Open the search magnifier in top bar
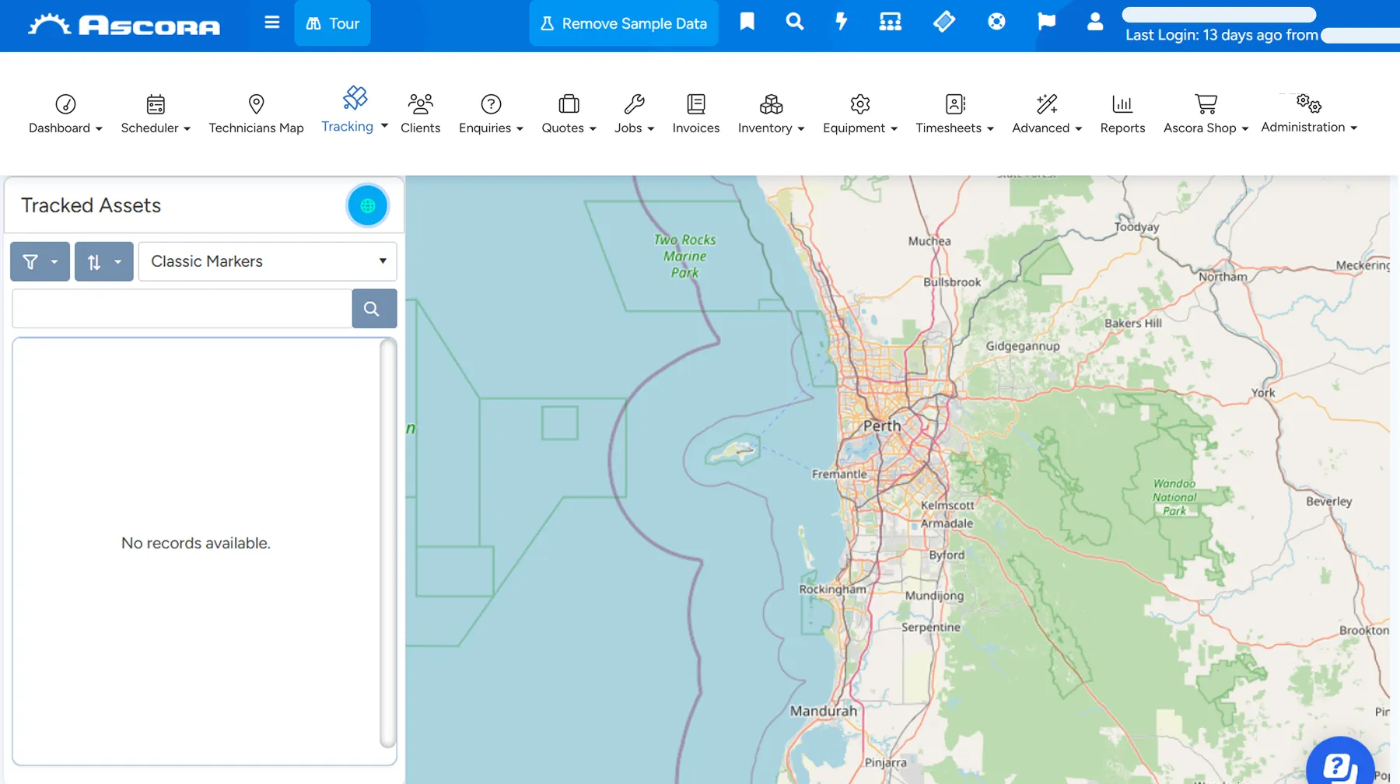Screen dimensions: 1400x784 (x=794, y=22)
